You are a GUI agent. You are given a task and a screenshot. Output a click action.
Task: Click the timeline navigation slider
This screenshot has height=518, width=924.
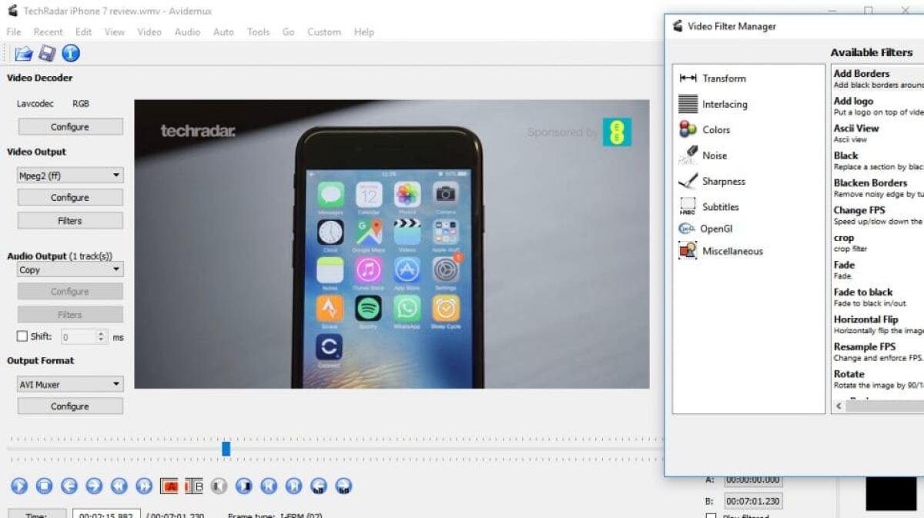[x=226, y=448]
